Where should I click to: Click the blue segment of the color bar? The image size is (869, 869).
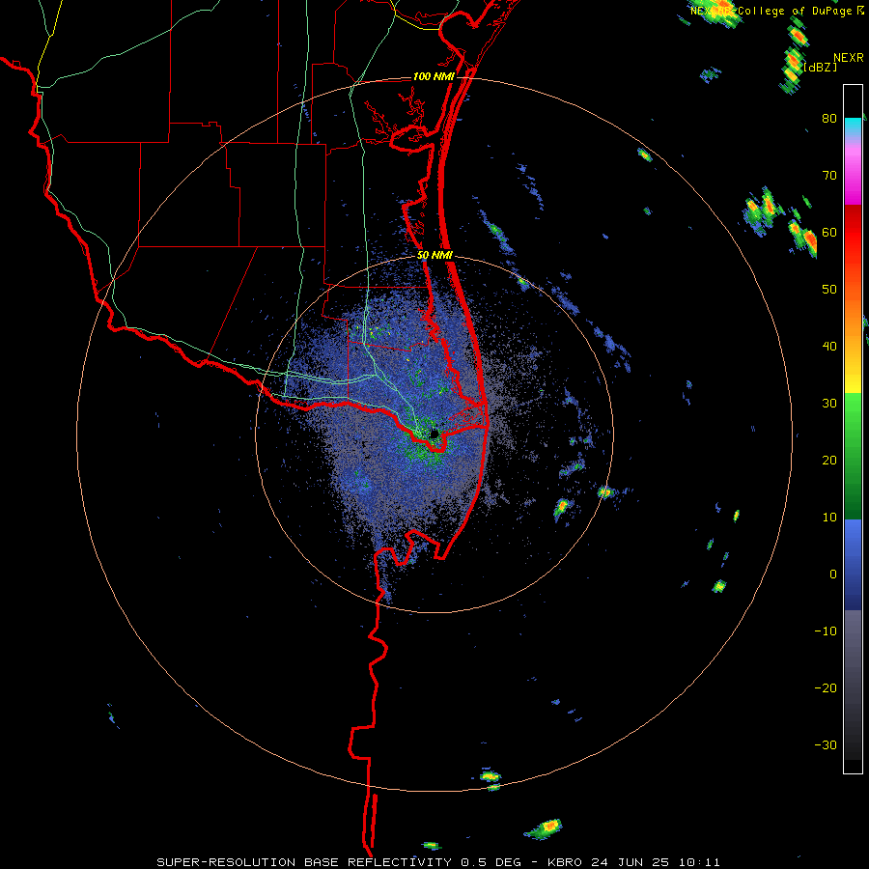853,565
